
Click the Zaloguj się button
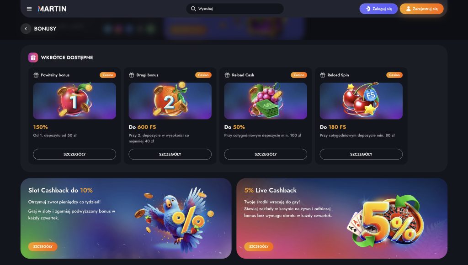[378, 9]
